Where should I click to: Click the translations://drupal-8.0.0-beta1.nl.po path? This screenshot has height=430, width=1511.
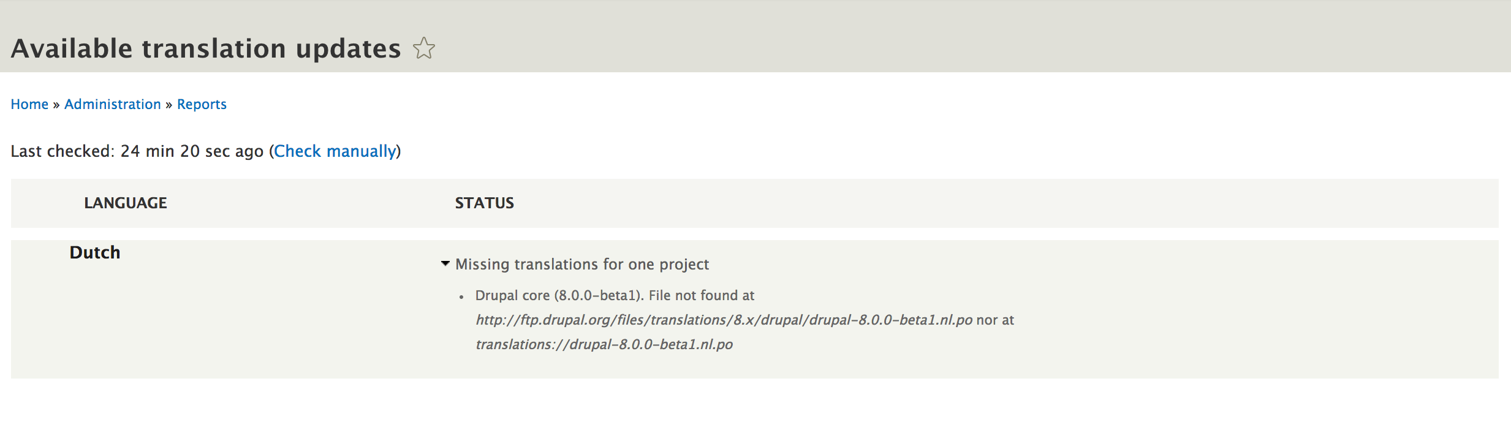[605, 344]
